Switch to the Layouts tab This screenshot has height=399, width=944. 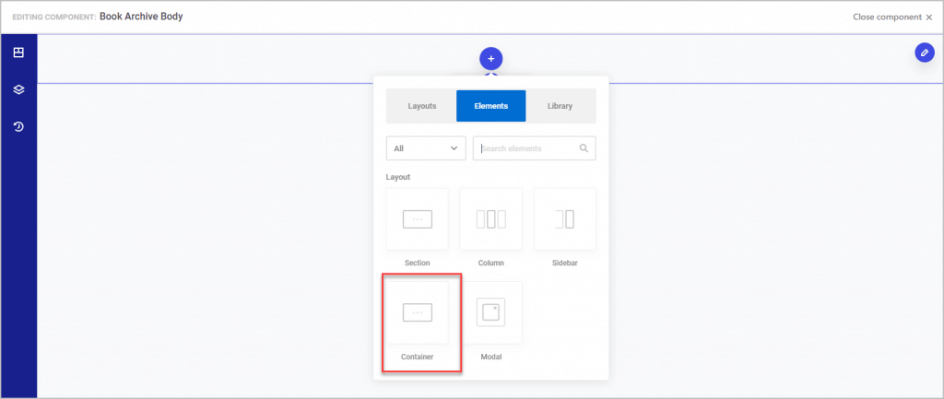point(421,106)
